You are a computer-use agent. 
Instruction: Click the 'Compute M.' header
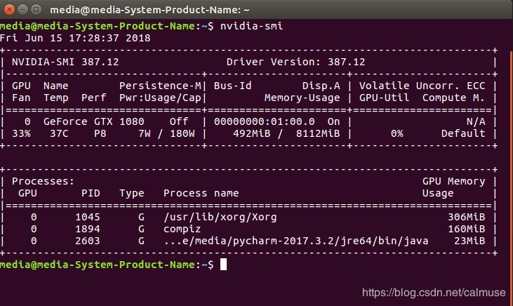pos(453,98)
